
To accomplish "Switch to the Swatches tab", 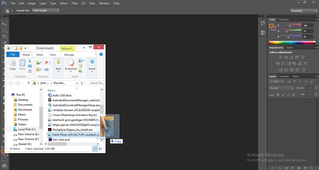I will coord(283,20).
